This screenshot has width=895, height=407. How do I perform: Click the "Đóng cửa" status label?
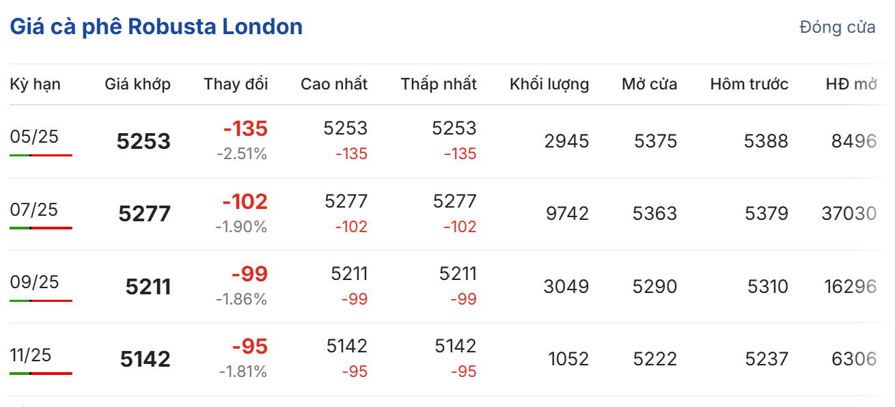pos(837,27)
